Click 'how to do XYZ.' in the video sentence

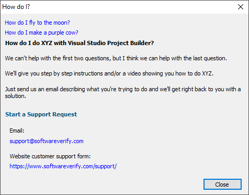(x=194, y=73)
